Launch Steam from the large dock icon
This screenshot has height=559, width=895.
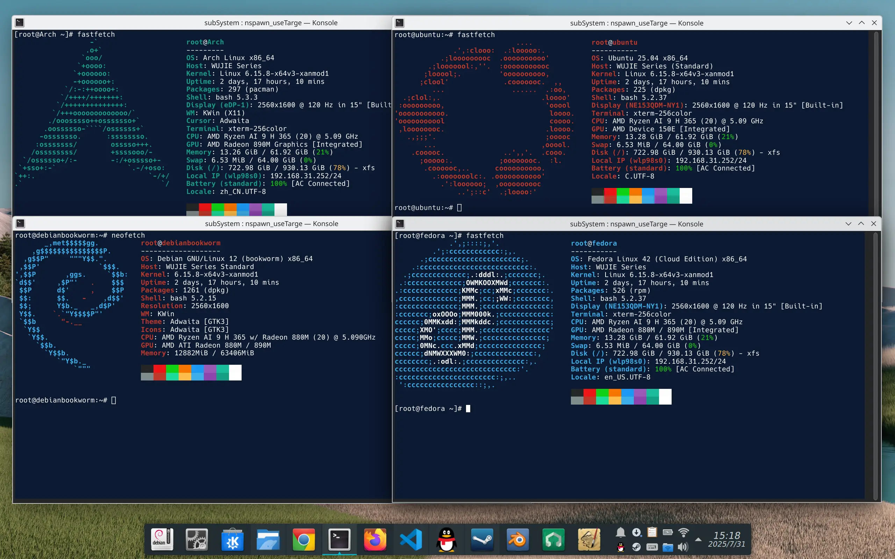pyautogui.click(x=482, y=539)
